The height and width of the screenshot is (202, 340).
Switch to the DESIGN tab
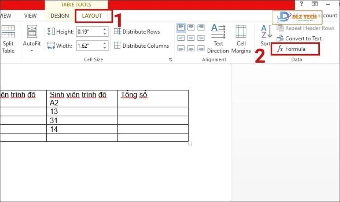[59, 16]
